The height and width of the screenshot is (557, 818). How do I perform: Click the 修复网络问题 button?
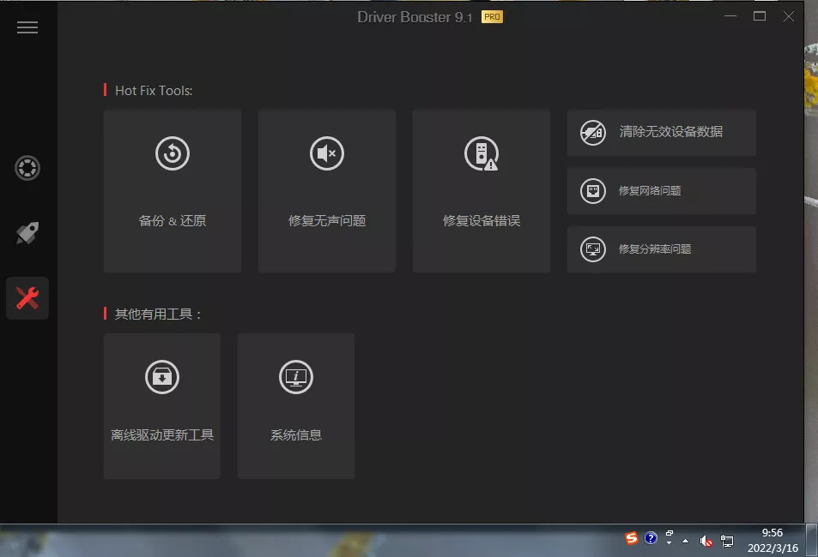pyautogui.click(x=662, y=191)
